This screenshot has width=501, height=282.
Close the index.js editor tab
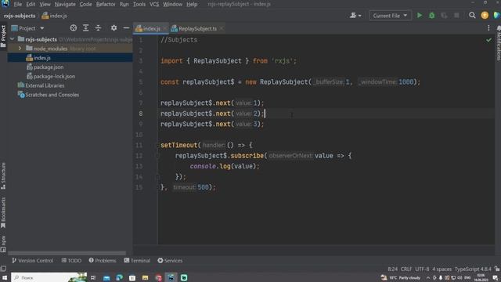click(x=165, y=28)
